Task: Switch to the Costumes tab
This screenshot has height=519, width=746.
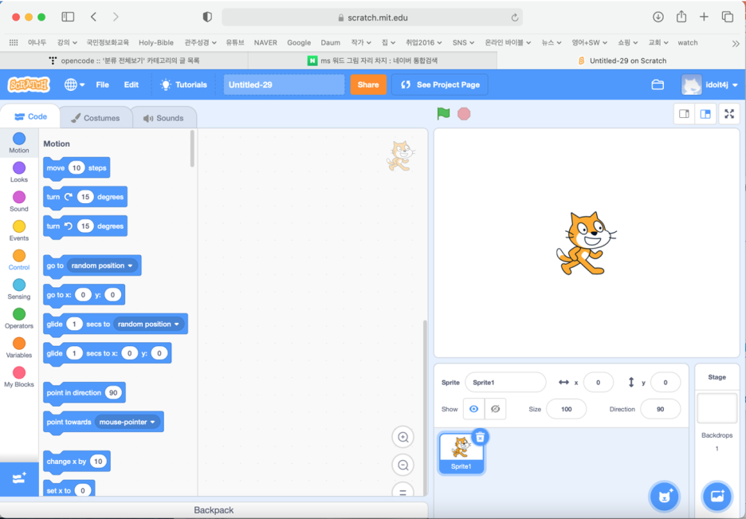Action: (x=96, y=118)
